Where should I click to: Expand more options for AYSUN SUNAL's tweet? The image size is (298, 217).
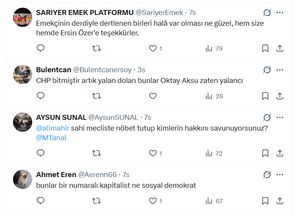pyautogui.click(x=280, y=117)
